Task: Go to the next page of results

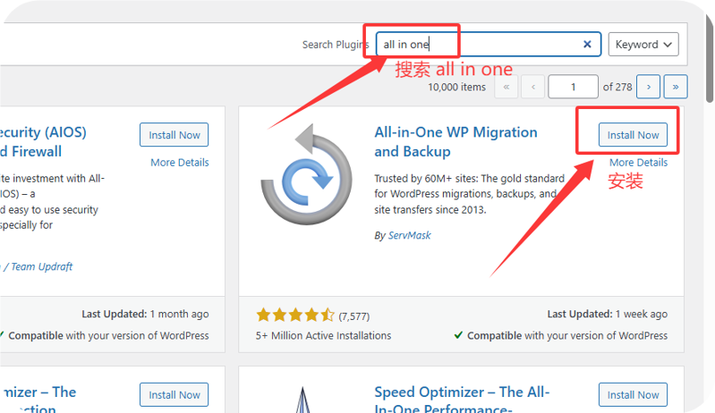Action: pos(649,87)
